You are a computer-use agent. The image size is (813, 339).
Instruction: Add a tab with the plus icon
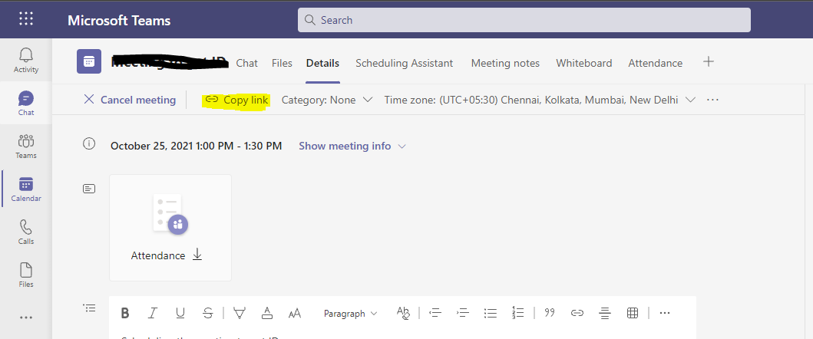point(709,62)
